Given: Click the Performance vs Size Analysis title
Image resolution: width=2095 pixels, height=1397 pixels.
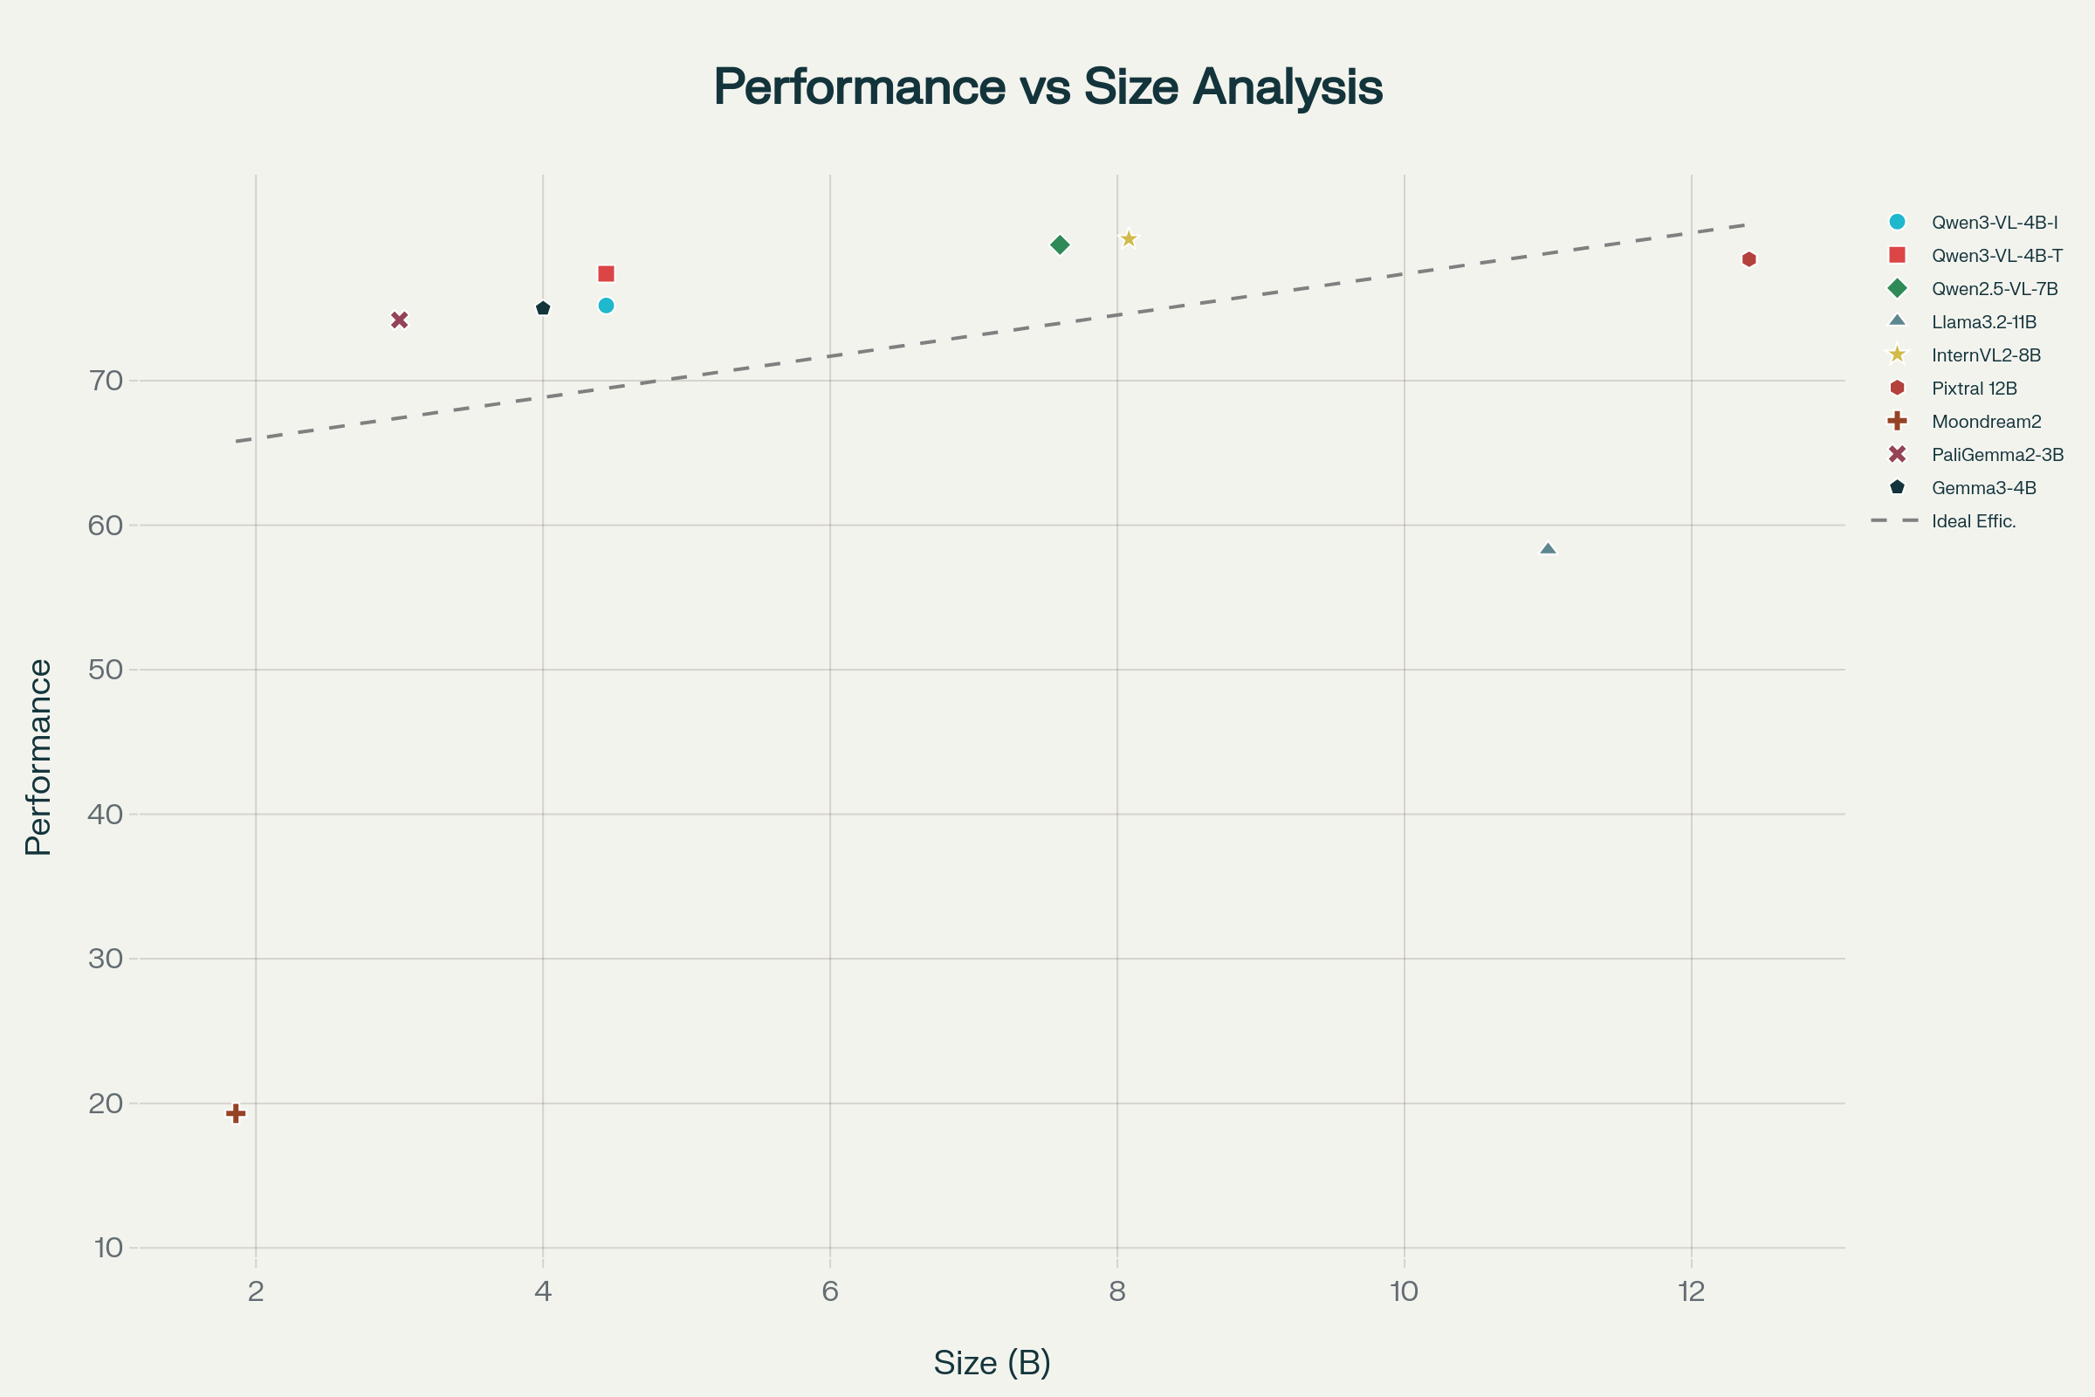Looking at the screenshot, I should click(1047, 87).
